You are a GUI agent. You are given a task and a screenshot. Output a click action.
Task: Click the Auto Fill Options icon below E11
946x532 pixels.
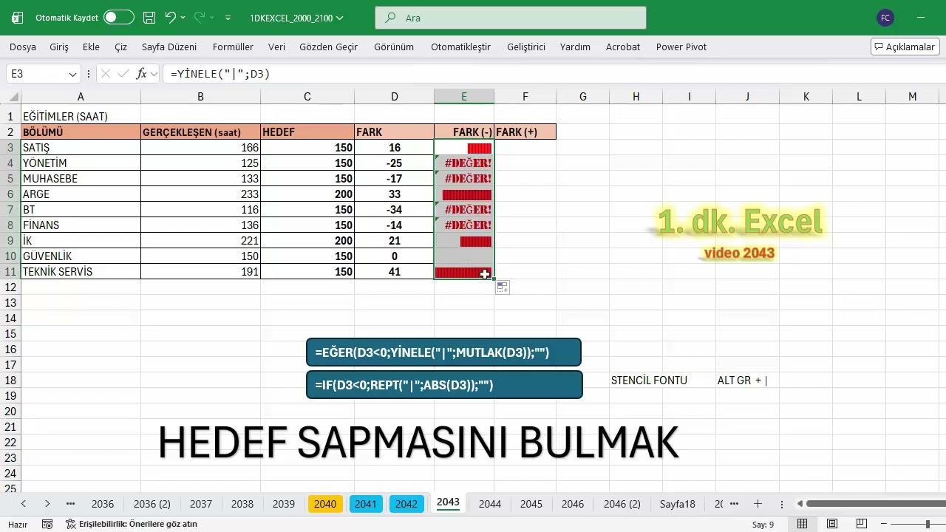pyautogui.click(x=502, y=287)
